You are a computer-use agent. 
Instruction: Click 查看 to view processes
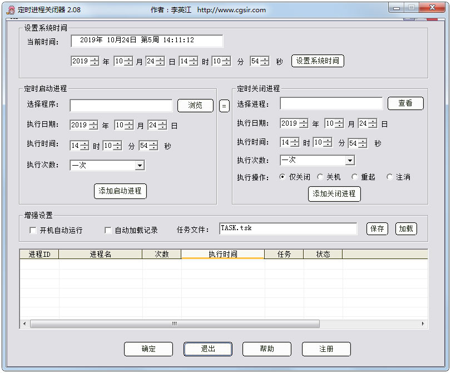[405, 103]
